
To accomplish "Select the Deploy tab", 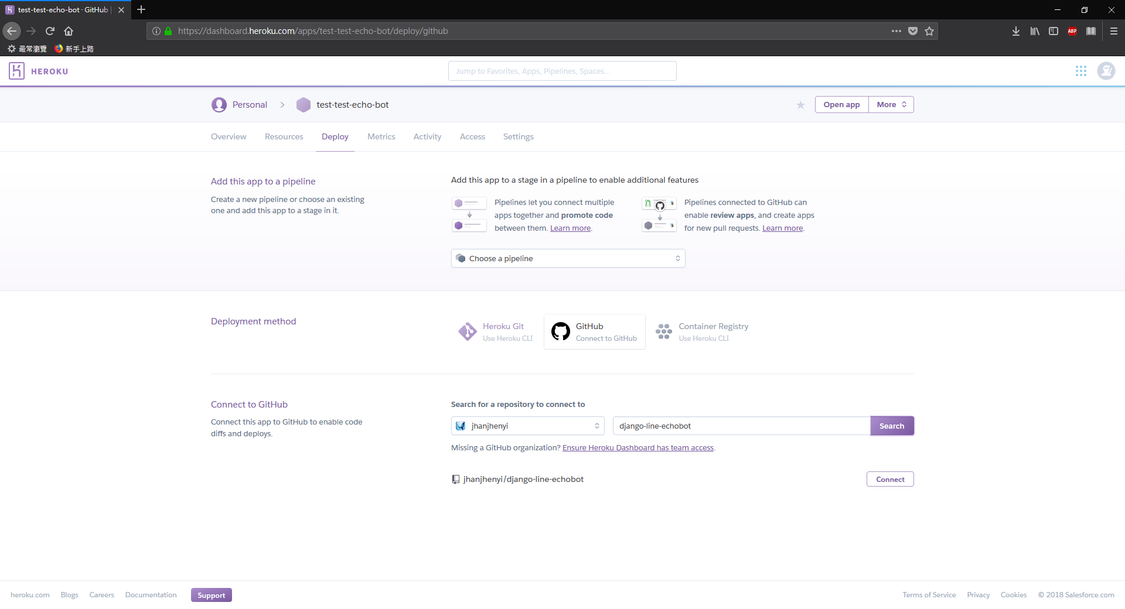I will pos(335,136).
